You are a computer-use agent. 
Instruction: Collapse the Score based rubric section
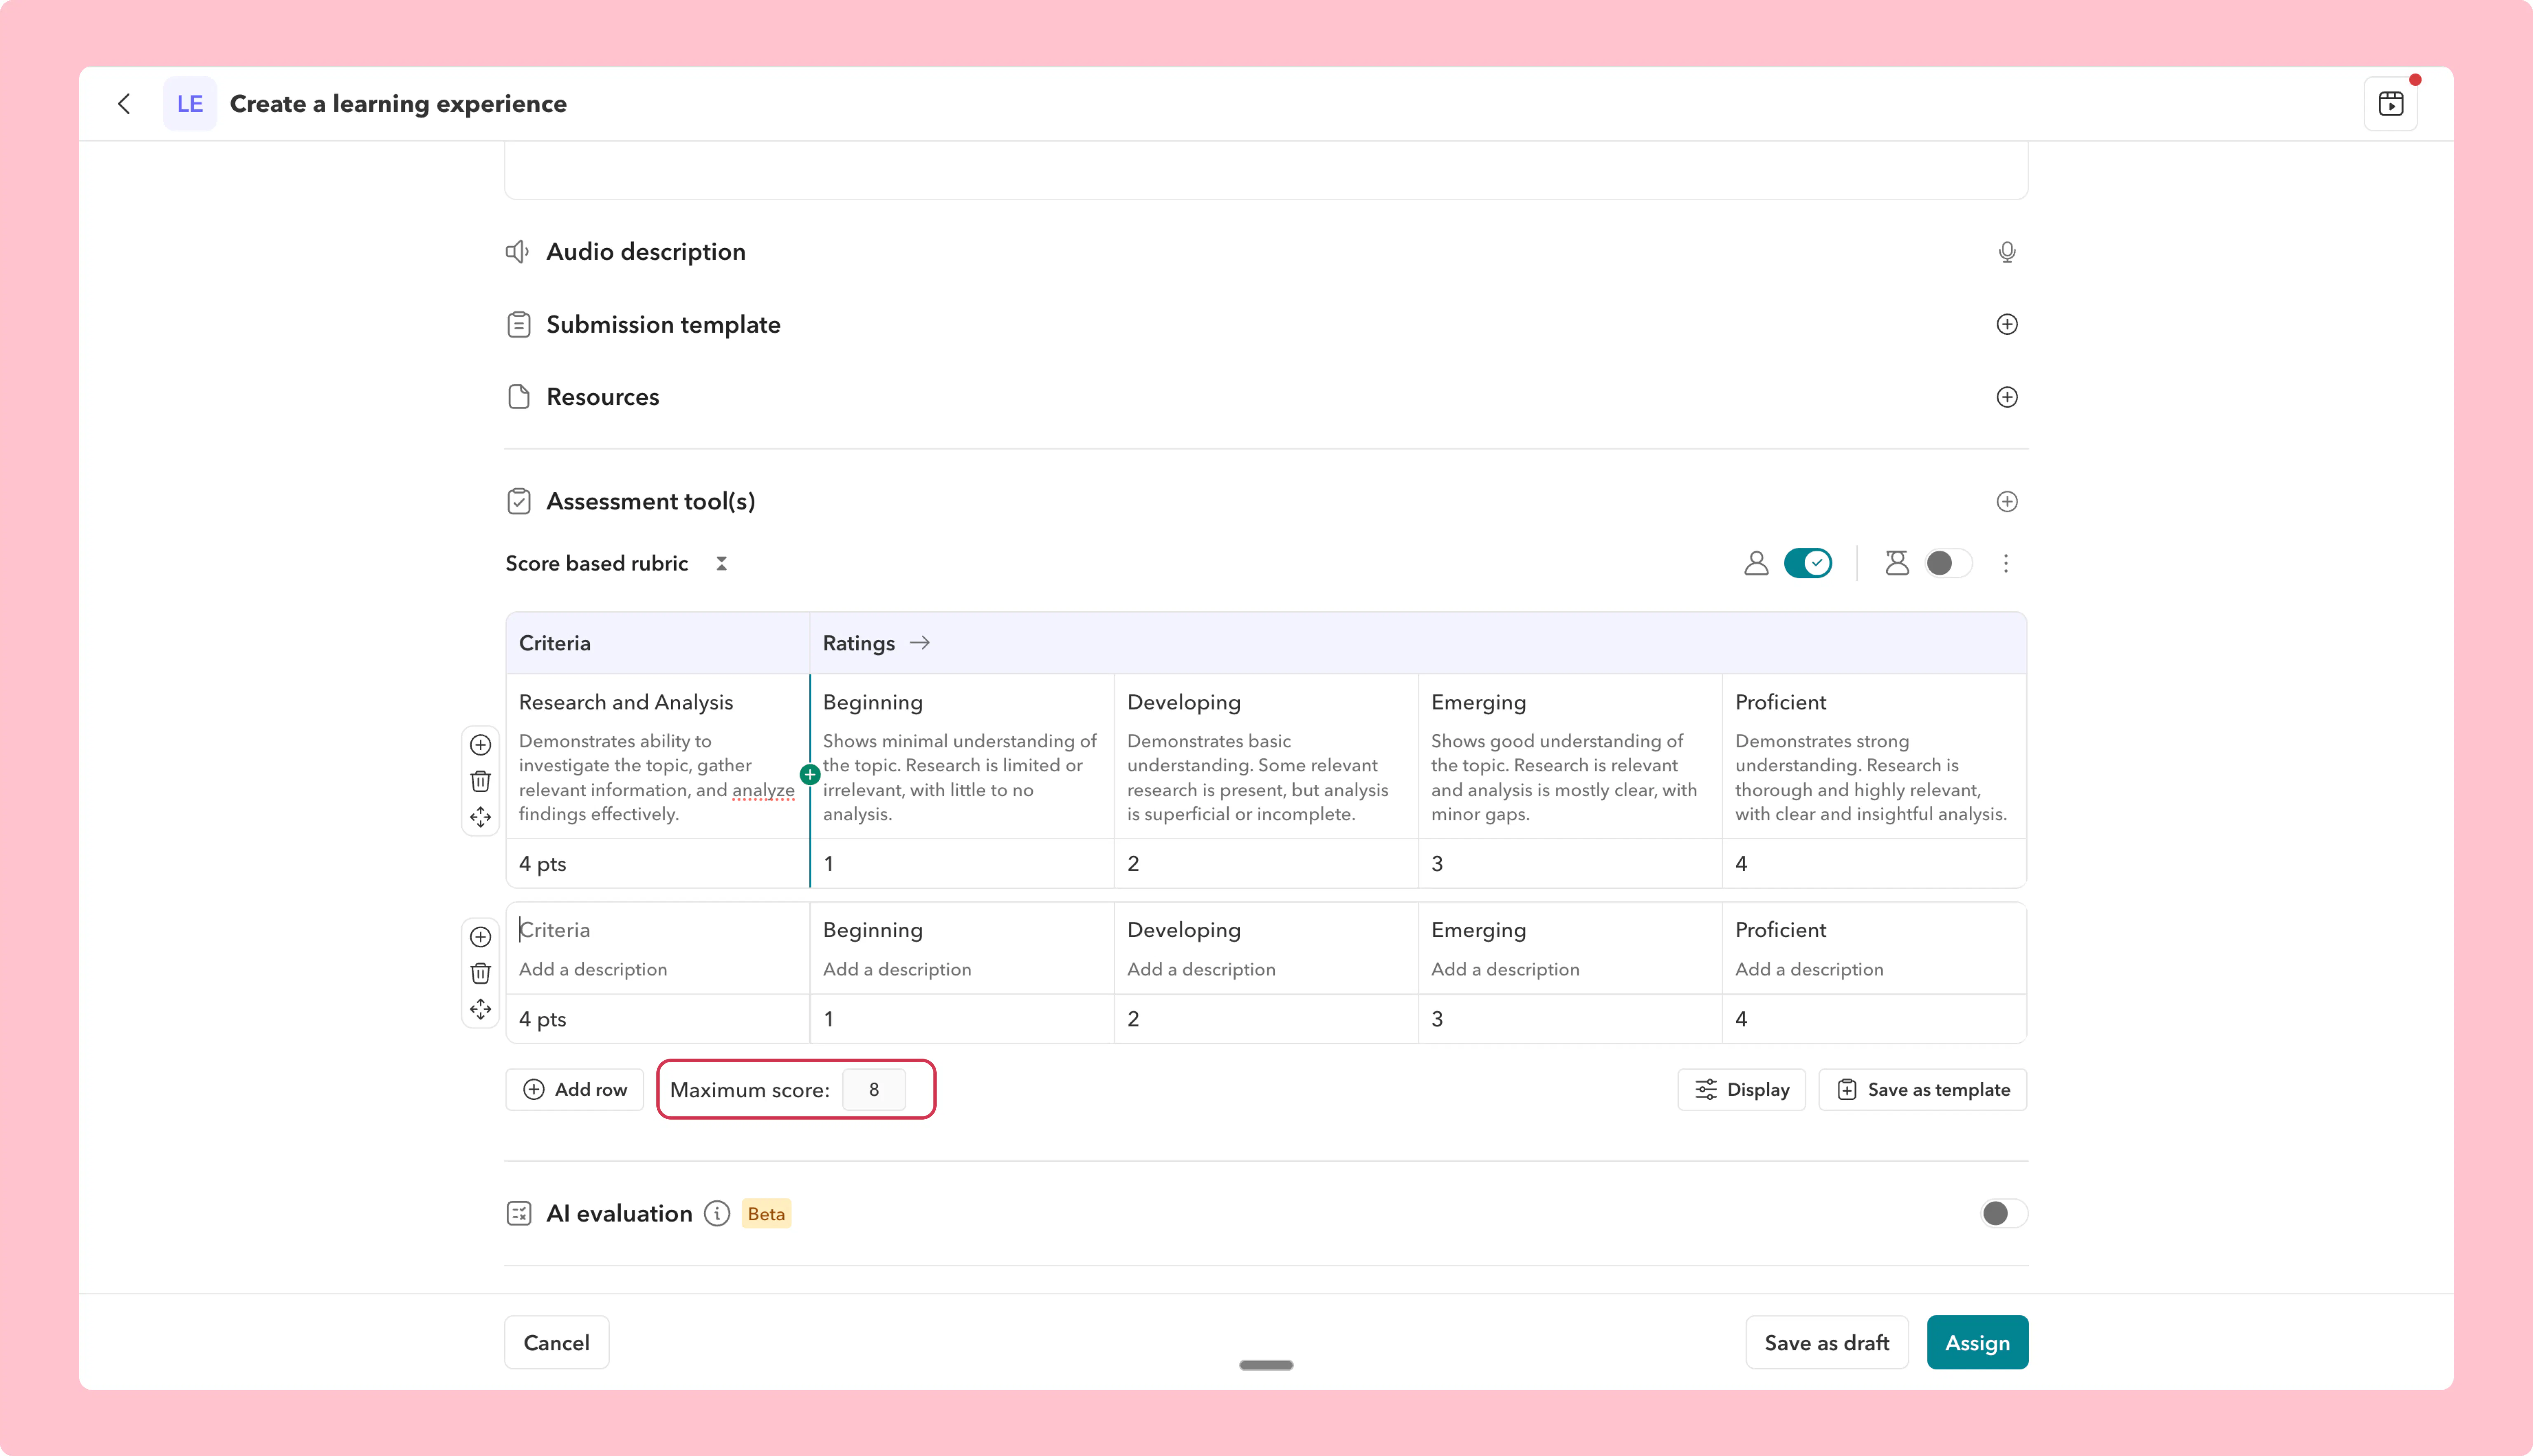tap(721, 564)
